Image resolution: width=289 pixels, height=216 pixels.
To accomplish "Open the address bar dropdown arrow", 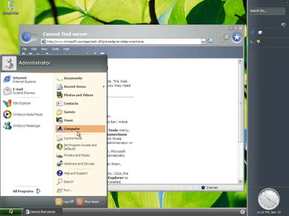I will [203, 42].
